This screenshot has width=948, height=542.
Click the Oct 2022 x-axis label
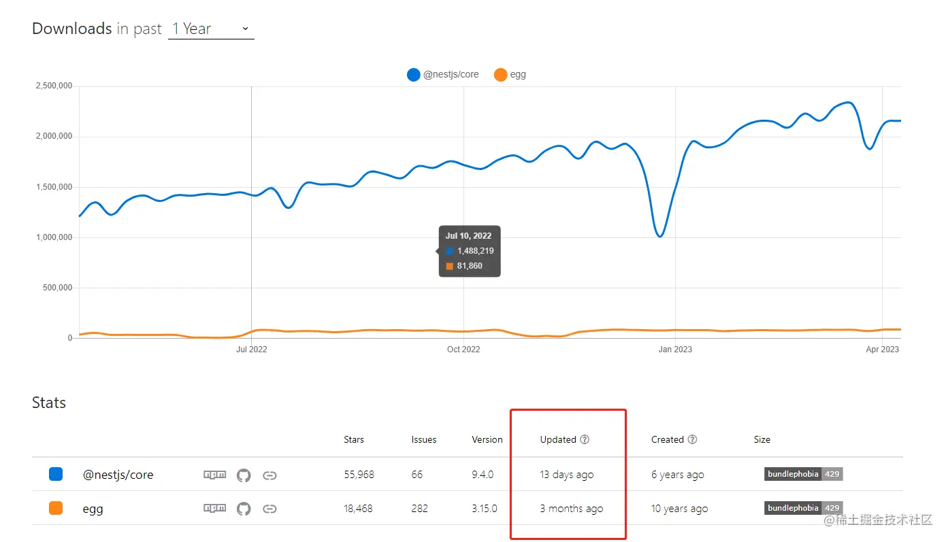pyautogui.click(x=463, y=349)
